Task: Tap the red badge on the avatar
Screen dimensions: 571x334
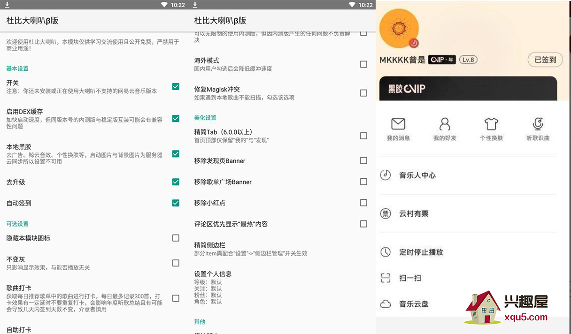Action: coord(414,43)
